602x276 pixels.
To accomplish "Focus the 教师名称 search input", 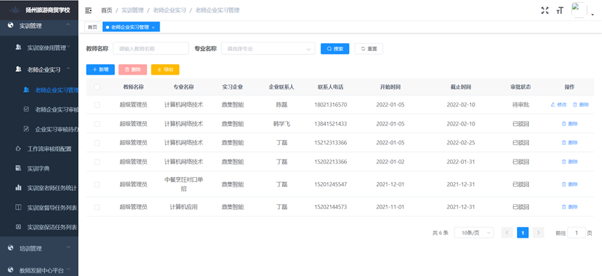I will point(151,49).
